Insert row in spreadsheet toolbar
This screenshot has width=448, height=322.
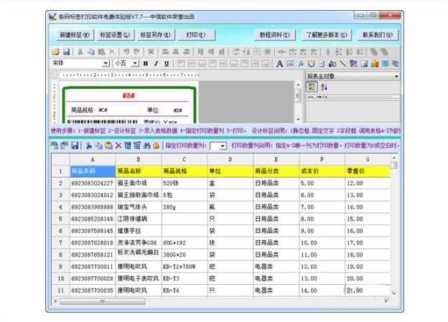[x=127, y=146]
